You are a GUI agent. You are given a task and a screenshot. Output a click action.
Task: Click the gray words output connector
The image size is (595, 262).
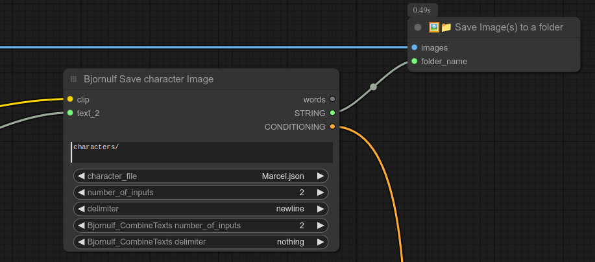click(x=332, y=99)
